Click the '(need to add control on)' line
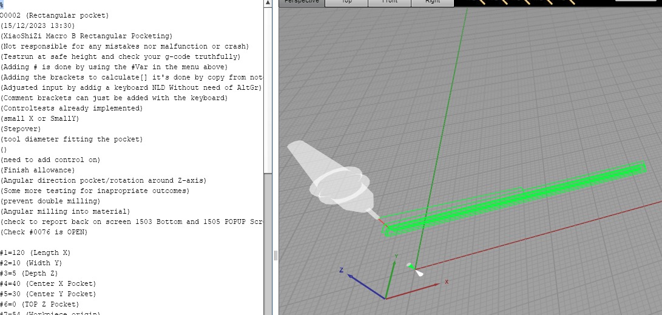The image size is (662, 315). pos(50,160)
